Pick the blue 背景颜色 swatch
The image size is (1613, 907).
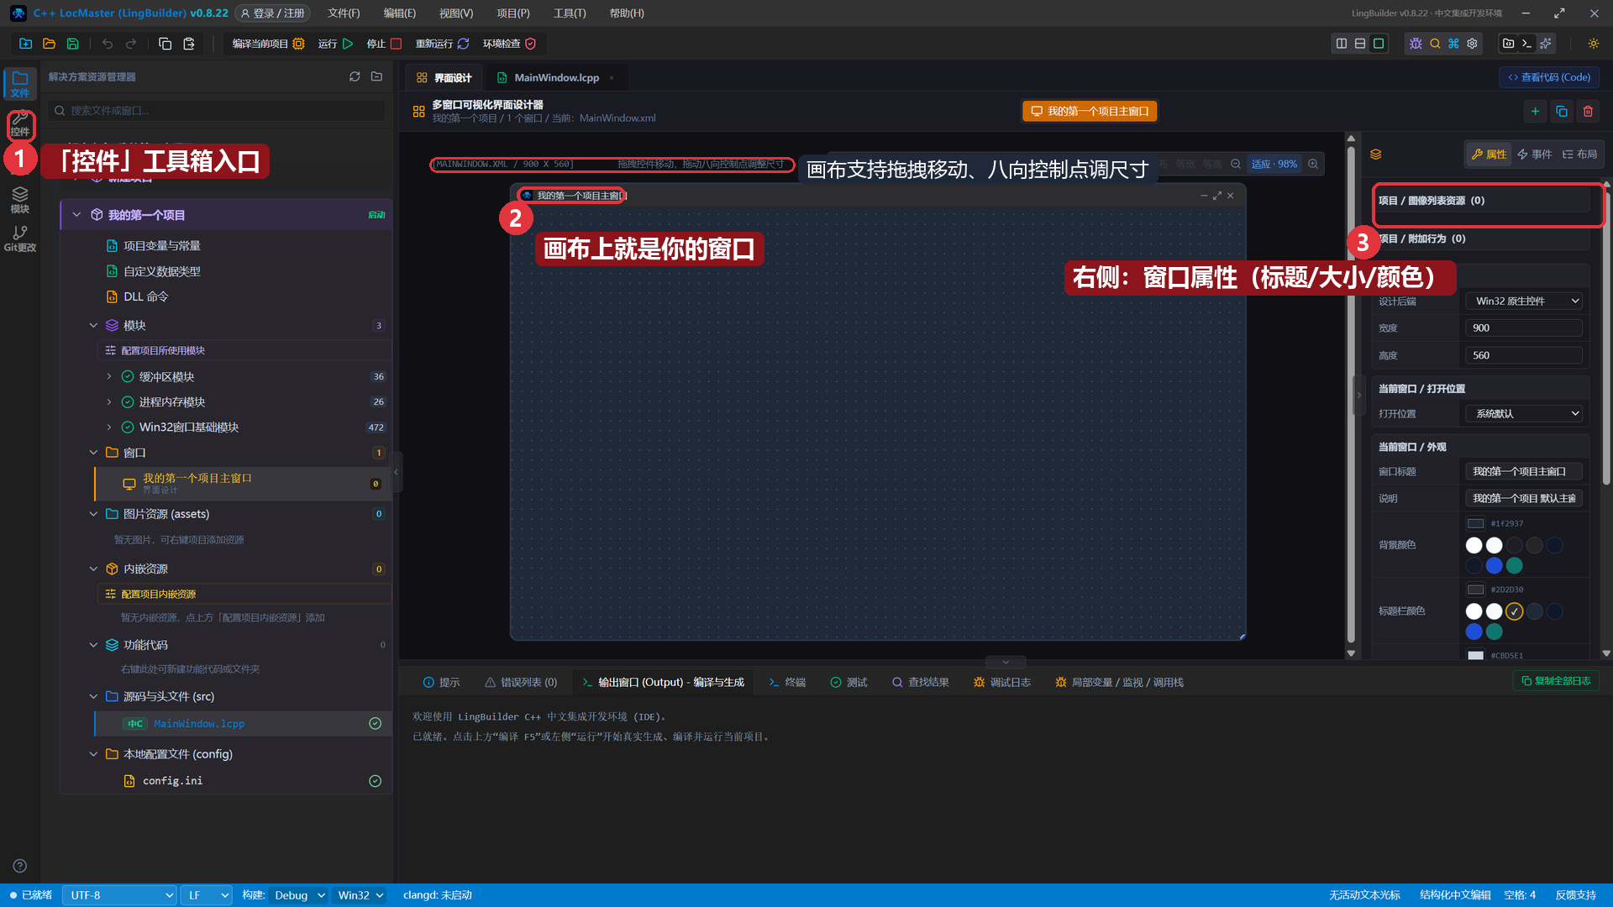[x=1494, y=566]
